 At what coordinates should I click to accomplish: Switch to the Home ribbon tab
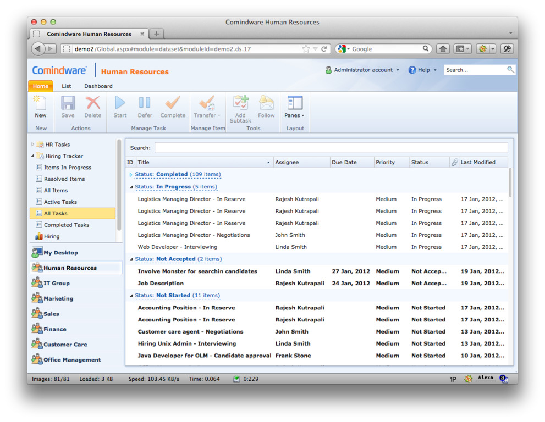(41, 86)
